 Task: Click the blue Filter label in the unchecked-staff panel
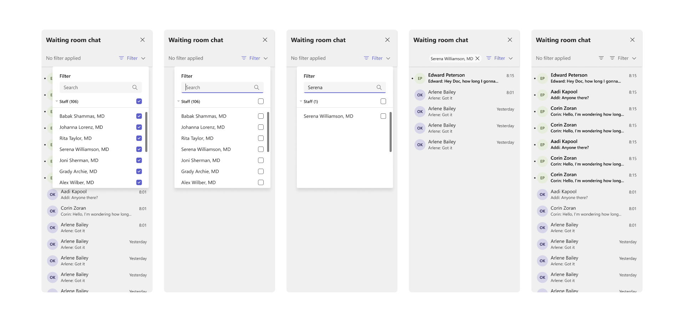(x=255, y=58)
